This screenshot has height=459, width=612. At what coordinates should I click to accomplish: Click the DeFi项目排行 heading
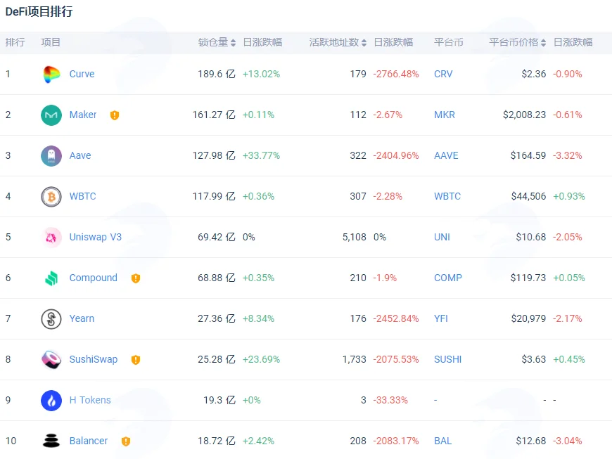(x=39, y=11)
